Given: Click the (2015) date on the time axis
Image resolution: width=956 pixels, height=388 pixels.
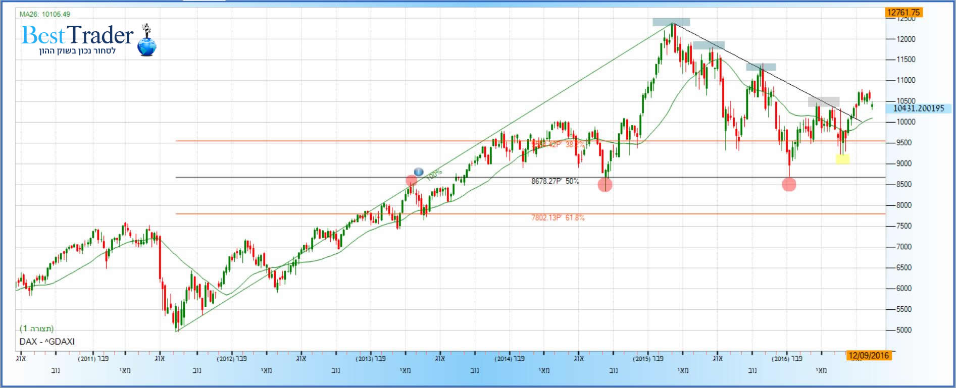Looking at the screenshot, I should coord(642,359).
